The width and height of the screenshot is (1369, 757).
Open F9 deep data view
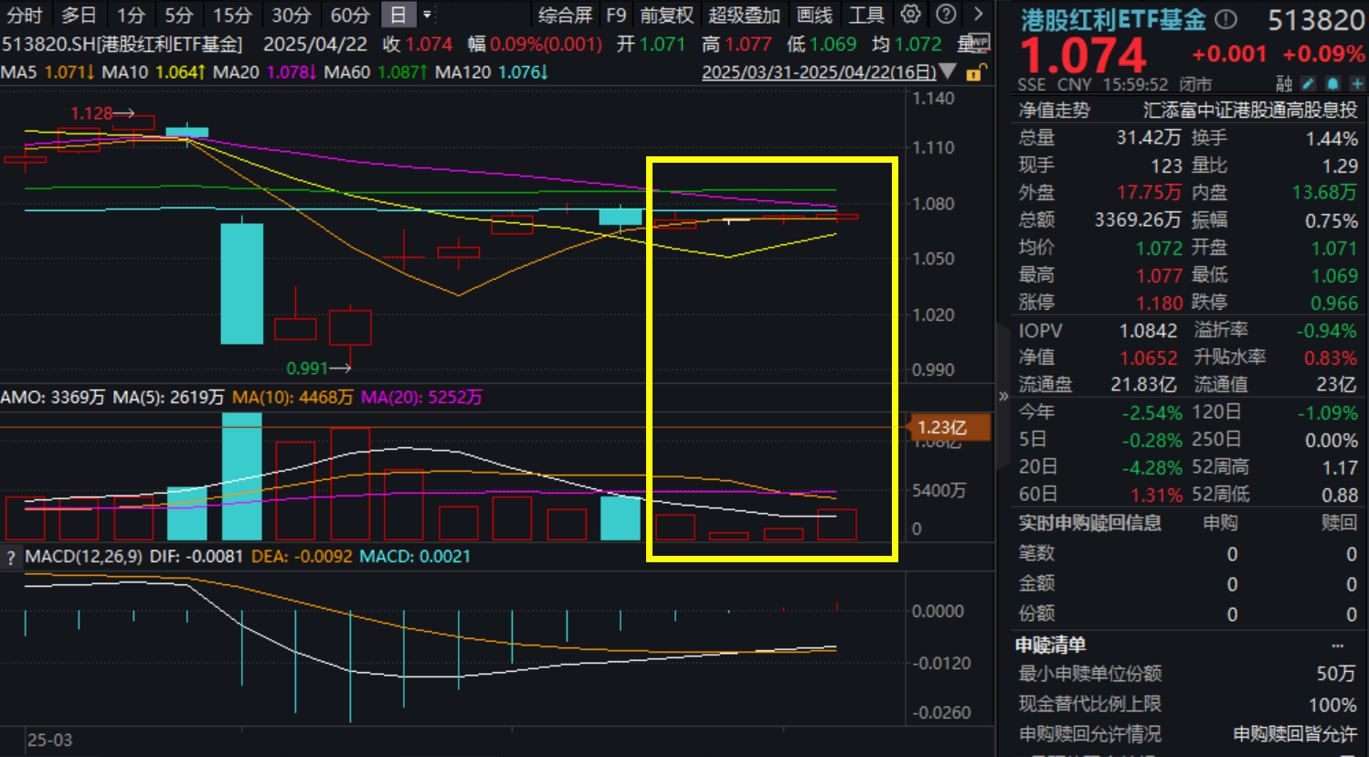616,15
